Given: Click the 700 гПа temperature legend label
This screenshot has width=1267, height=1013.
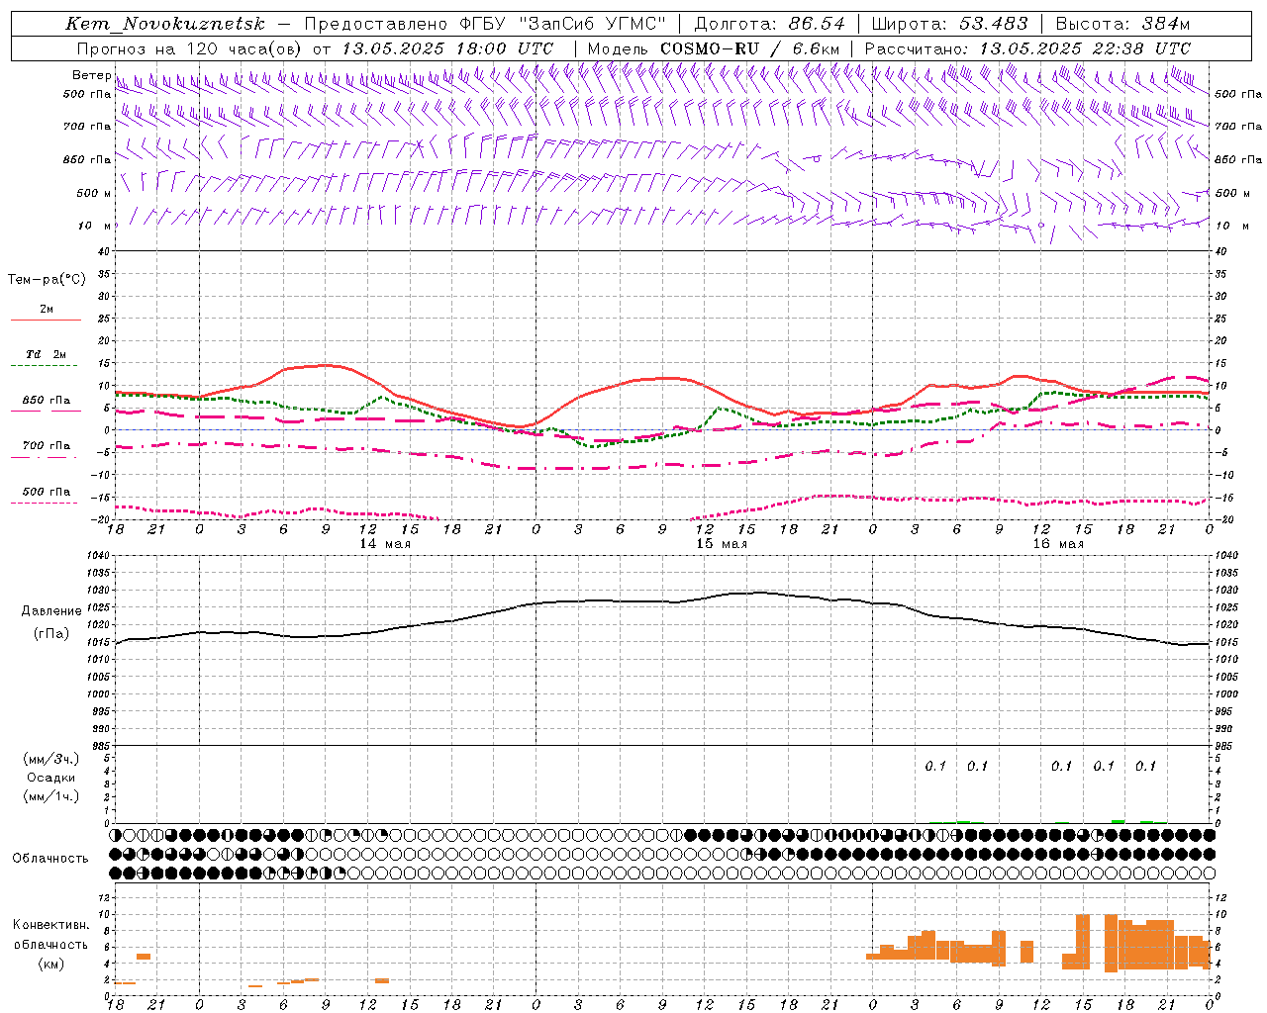Looking at the screenshot, I should (x=47, y=446).
